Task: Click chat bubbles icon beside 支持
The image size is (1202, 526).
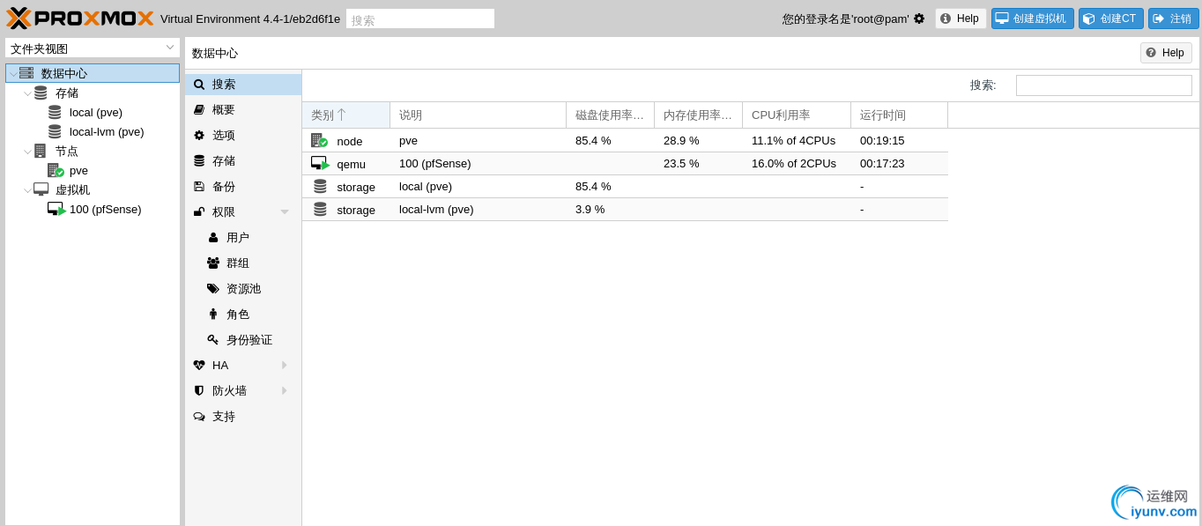Action: (x=199, y=417)
